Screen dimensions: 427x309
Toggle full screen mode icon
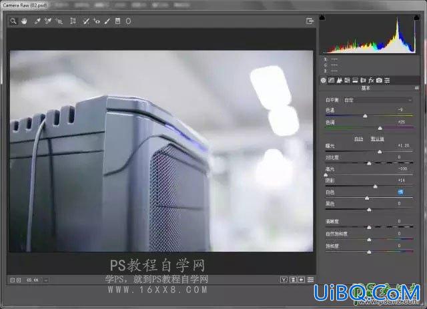pos(310,21)
